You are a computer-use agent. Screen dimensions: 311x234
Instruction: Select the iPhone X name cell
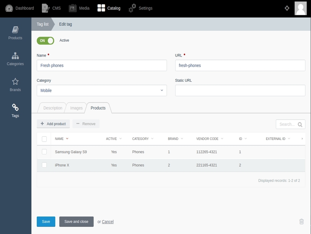click(62, 165)
